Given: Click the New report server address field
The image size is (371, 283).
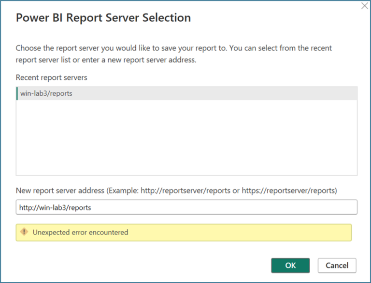Looking at the screenshot, I should coord(186,207).
